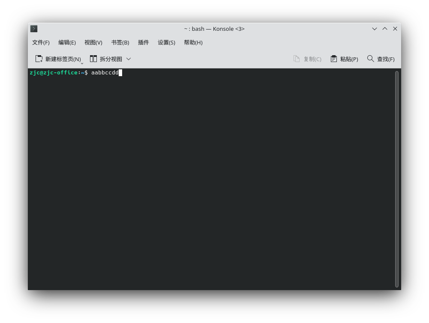Open the 帮助 menu
The width and height of the screenshot is (429, 323).
coord(193,42)
